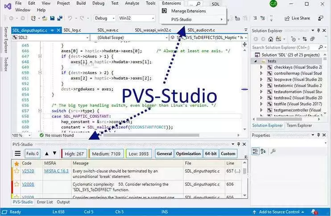Toggle Fails: 0 filter button
Image resolution: width=331 pixels, height=216 pixels.
pos(33,154)
